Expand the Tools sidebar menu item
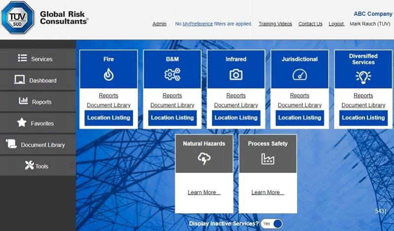394x231 pixels. [38, 166]
